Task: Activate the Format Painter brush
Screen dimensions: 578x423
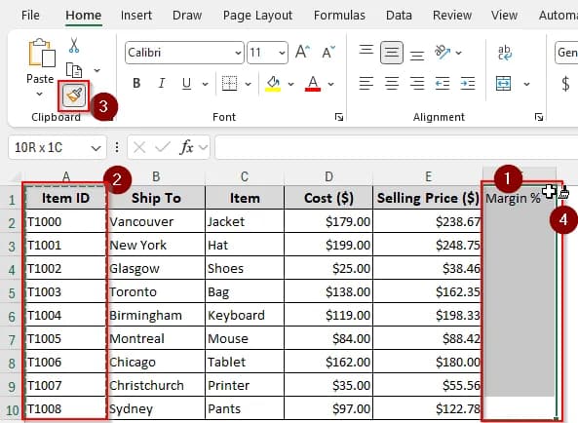Action: (x=74, y=96)
